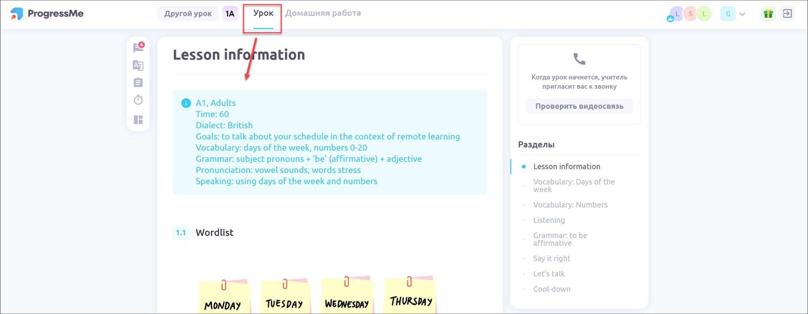The height and width of the screenshot is (314, 808).
Task: Click the info icon beside A1, Adults
Action: [x=186, y=103]
